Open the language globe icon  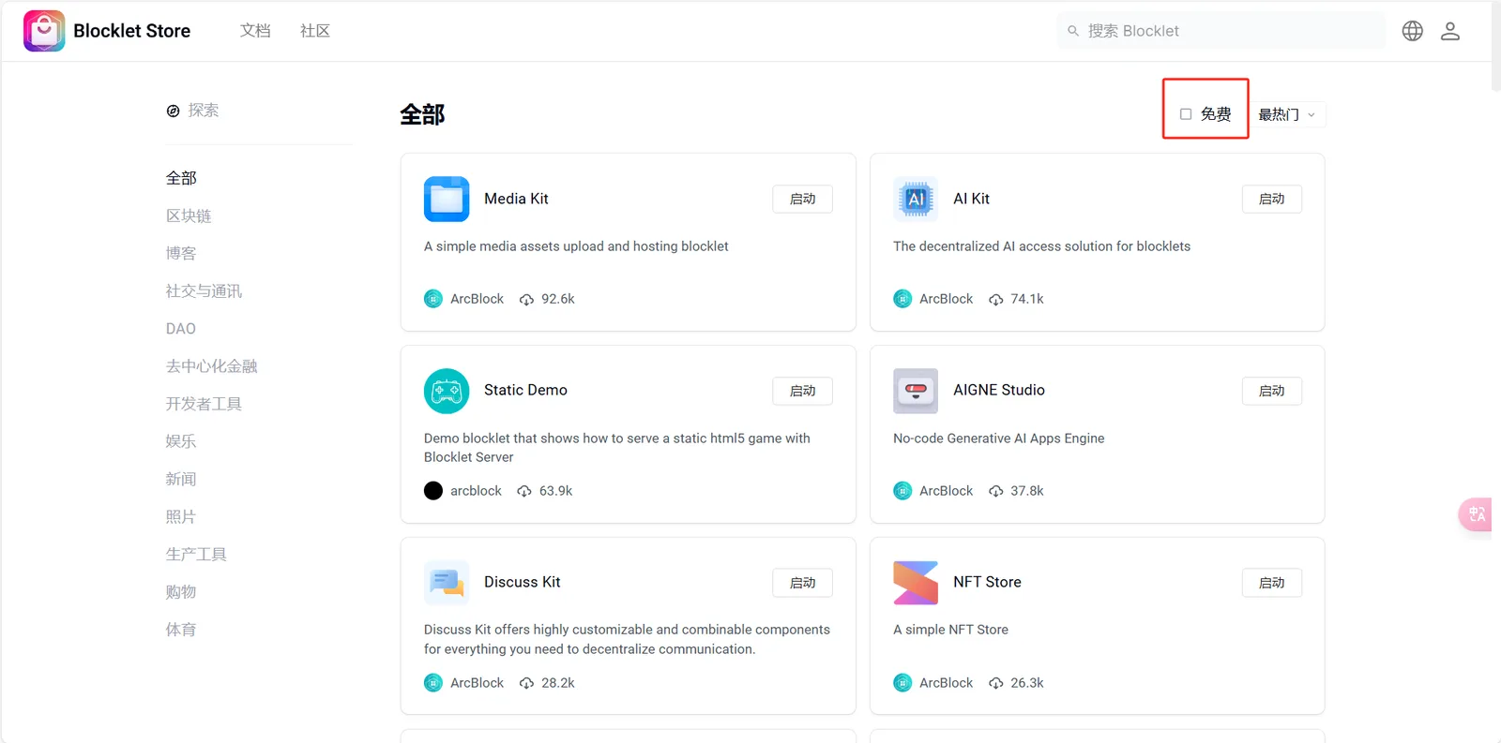pyautogui.click(x=1412, y=31)
